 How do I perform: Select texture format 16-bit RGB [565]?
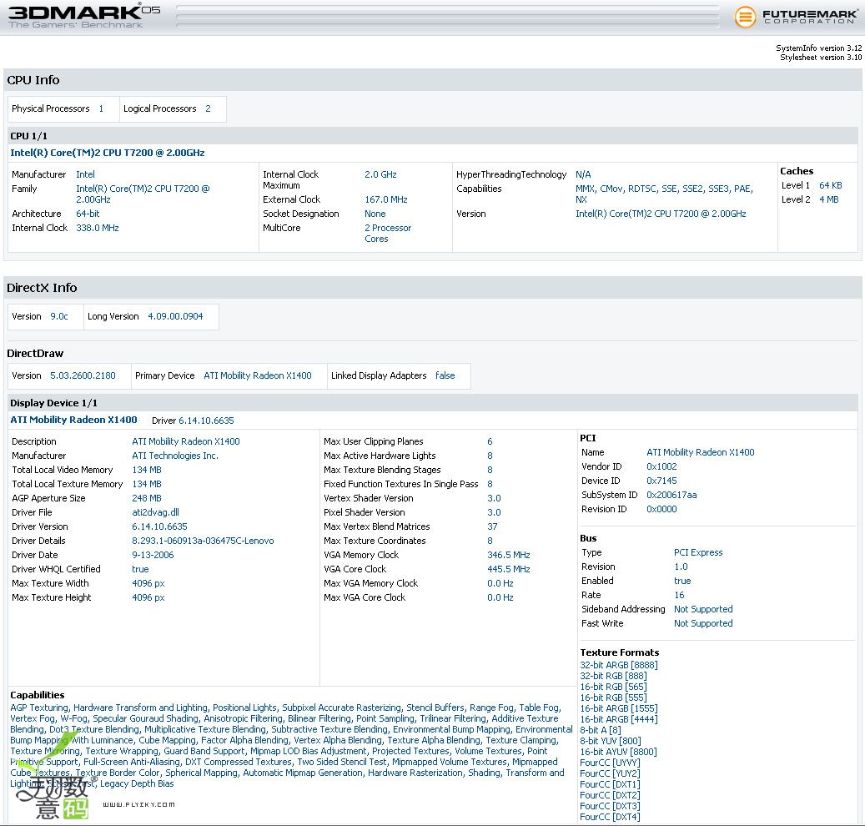click(613, 687)
